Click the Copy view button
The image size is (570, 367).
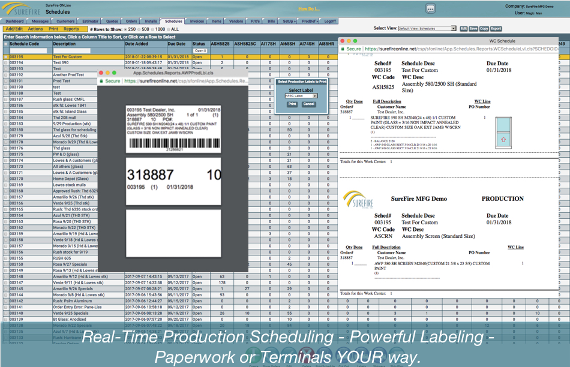coord(484,29)
